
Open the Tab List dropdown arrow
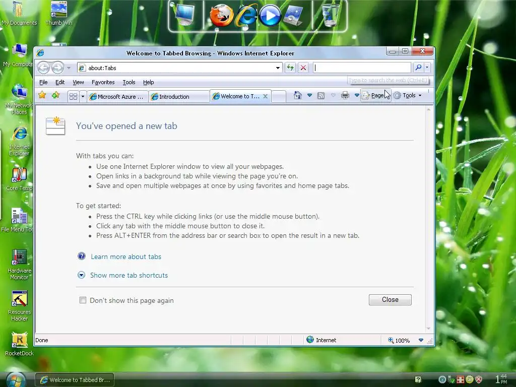point(83,96)
